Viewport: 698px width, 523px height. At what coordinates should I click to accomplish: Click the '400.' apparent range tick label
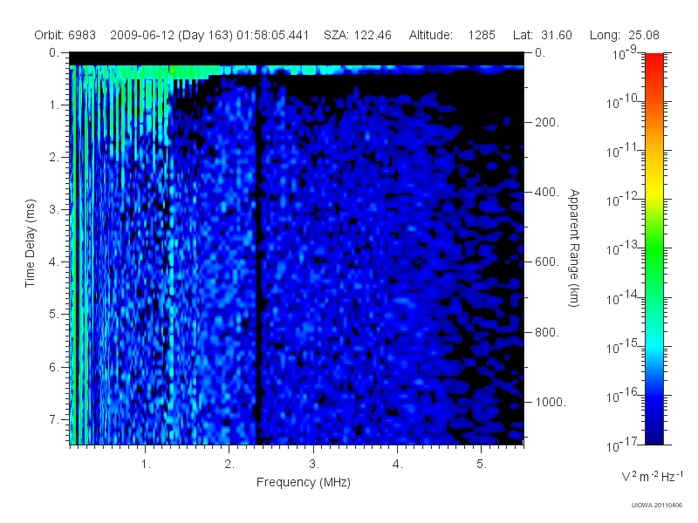pyautogui.click(x=547, y=192)
